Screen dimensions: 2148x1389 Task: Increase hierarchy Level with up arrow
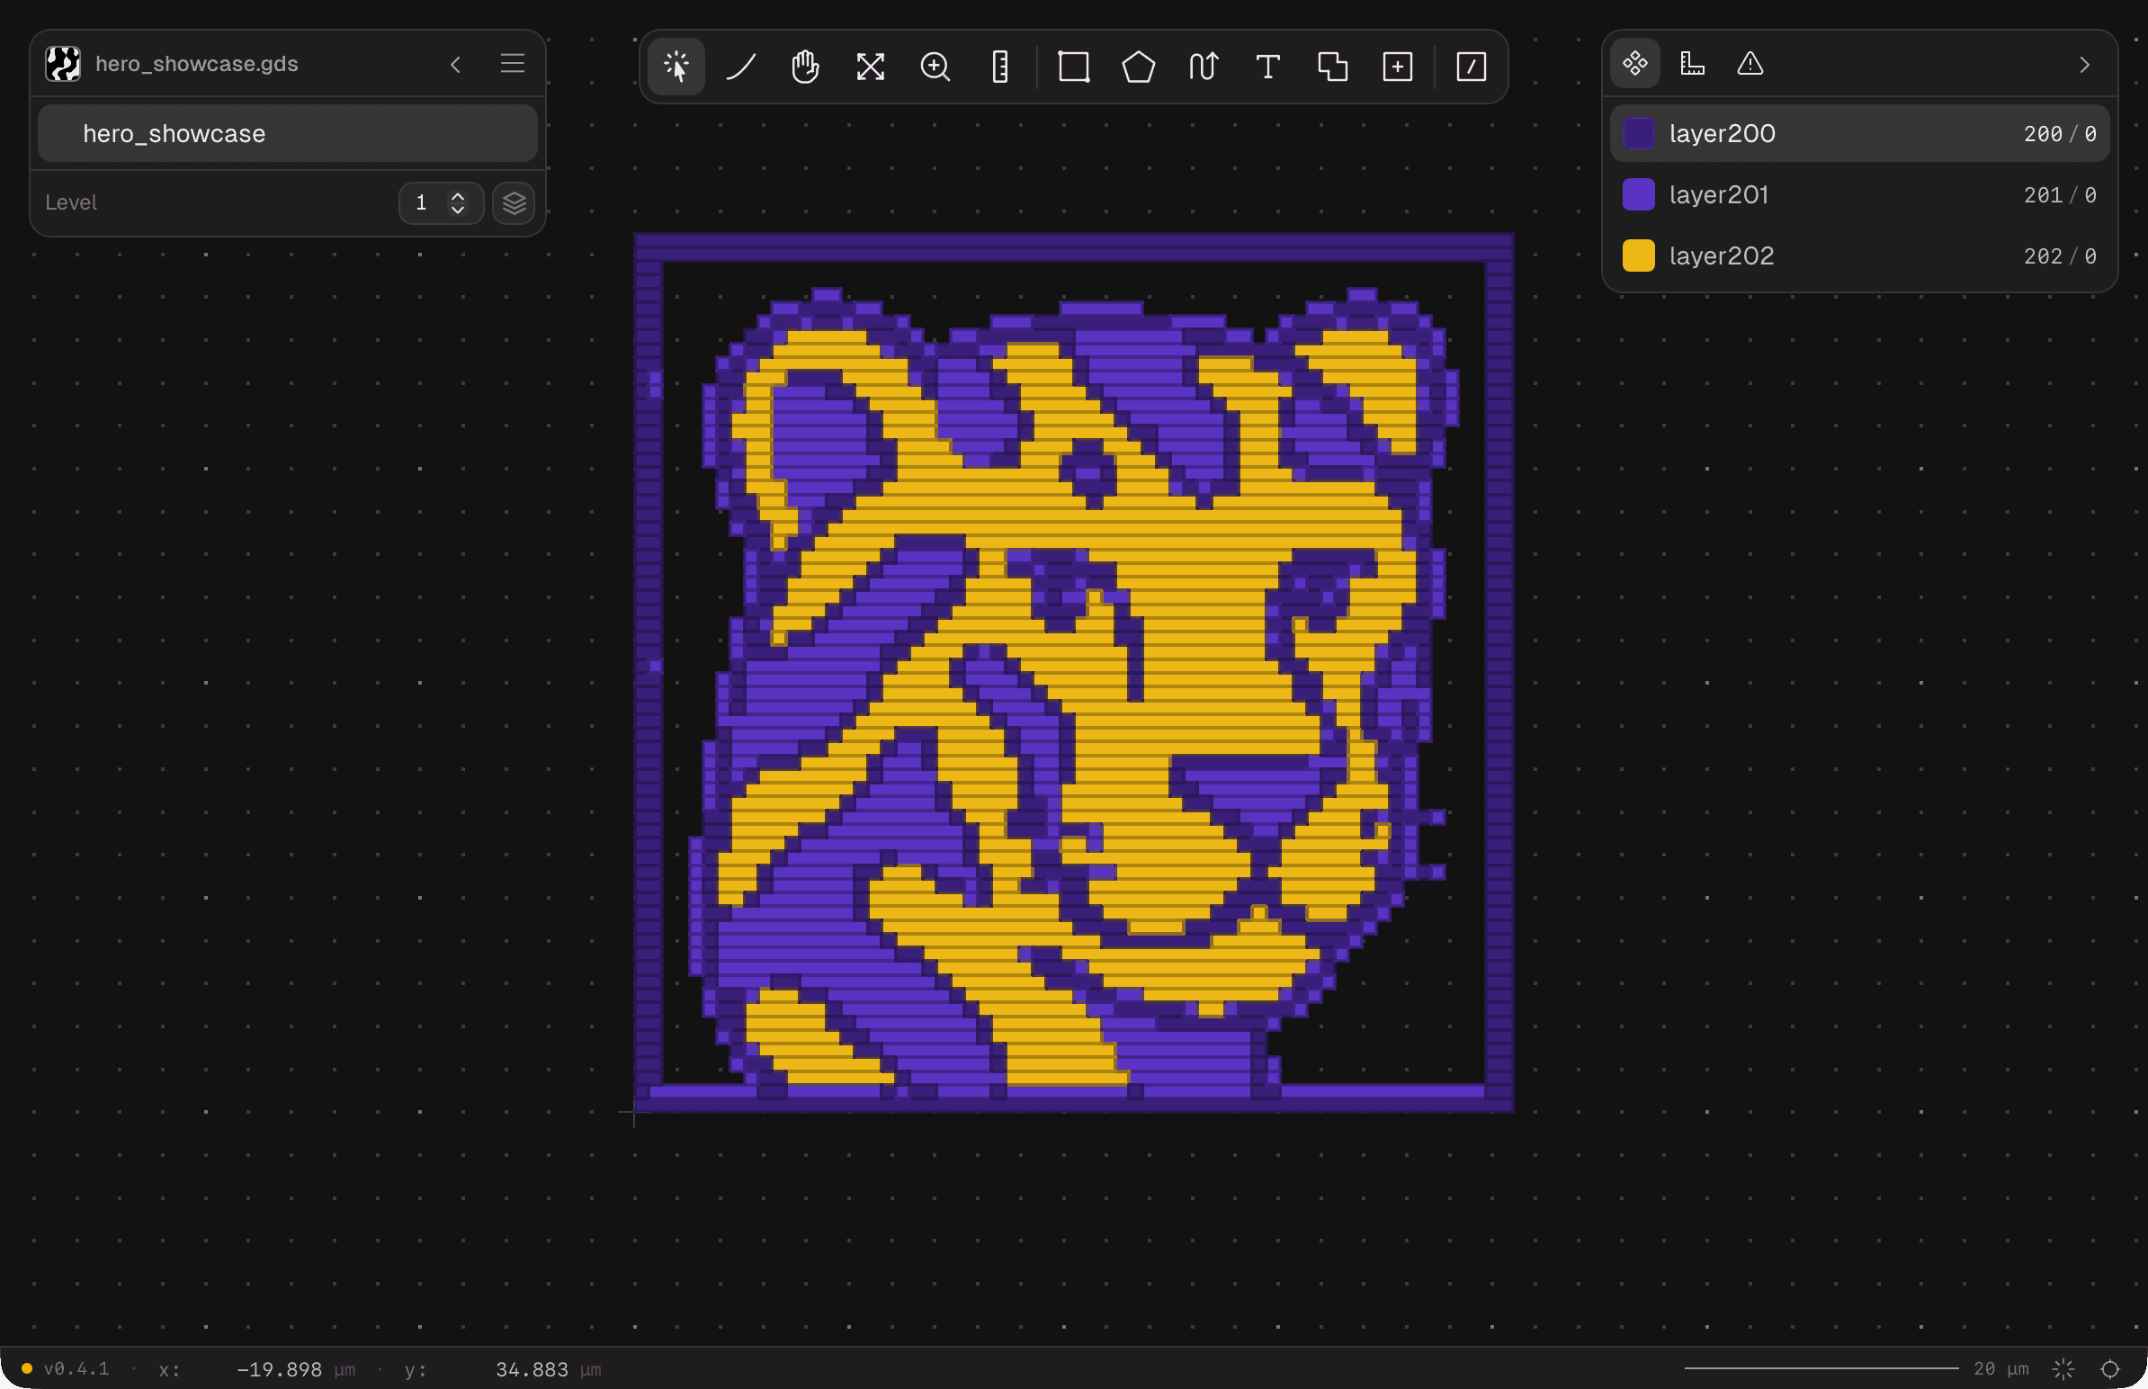(458, 195)
